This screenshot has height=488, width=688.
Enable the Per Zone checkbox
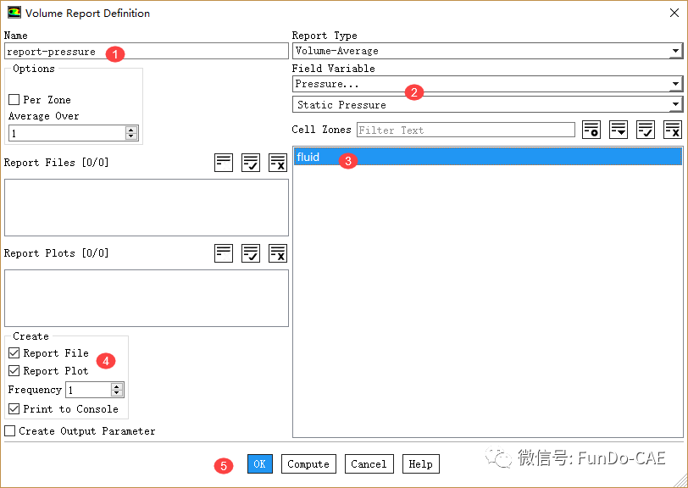point(14,100)
